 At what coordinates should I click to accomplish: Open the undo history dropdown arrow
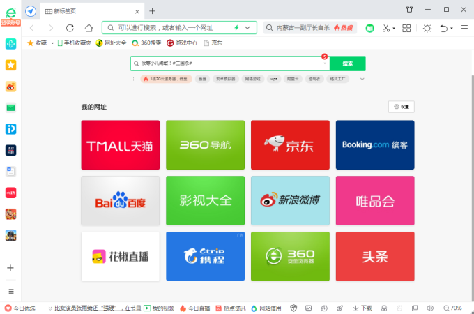(452, 29)
